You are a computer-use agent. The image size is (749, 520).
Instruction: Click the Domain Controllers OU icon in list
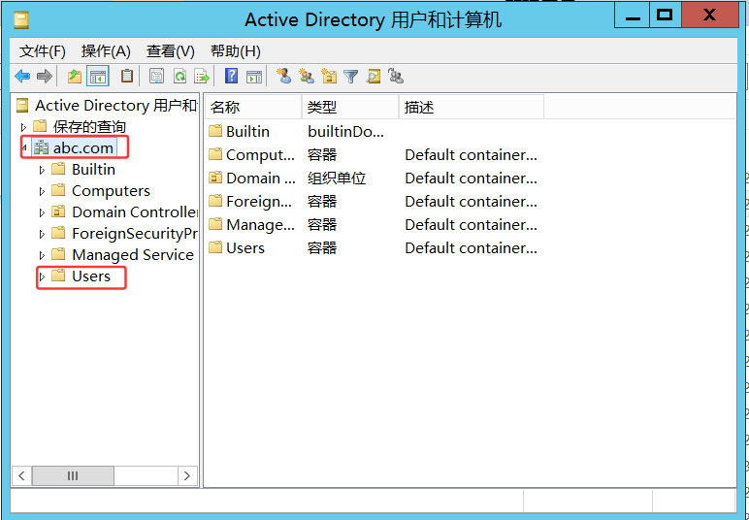tap(216, 178)
